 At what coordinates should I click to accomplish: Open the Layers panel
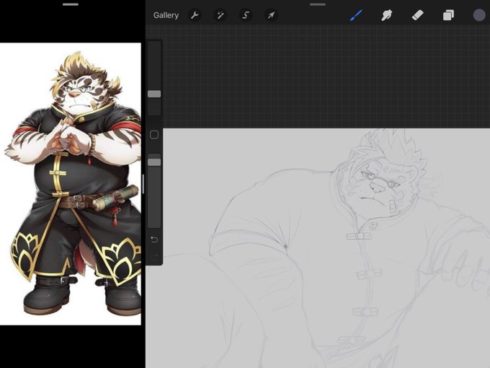[x=448, y=15]
